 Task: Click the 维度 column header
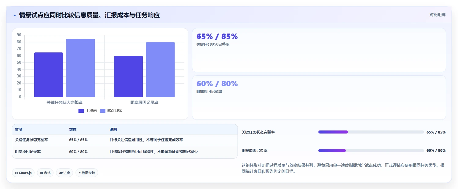[19, 130]
